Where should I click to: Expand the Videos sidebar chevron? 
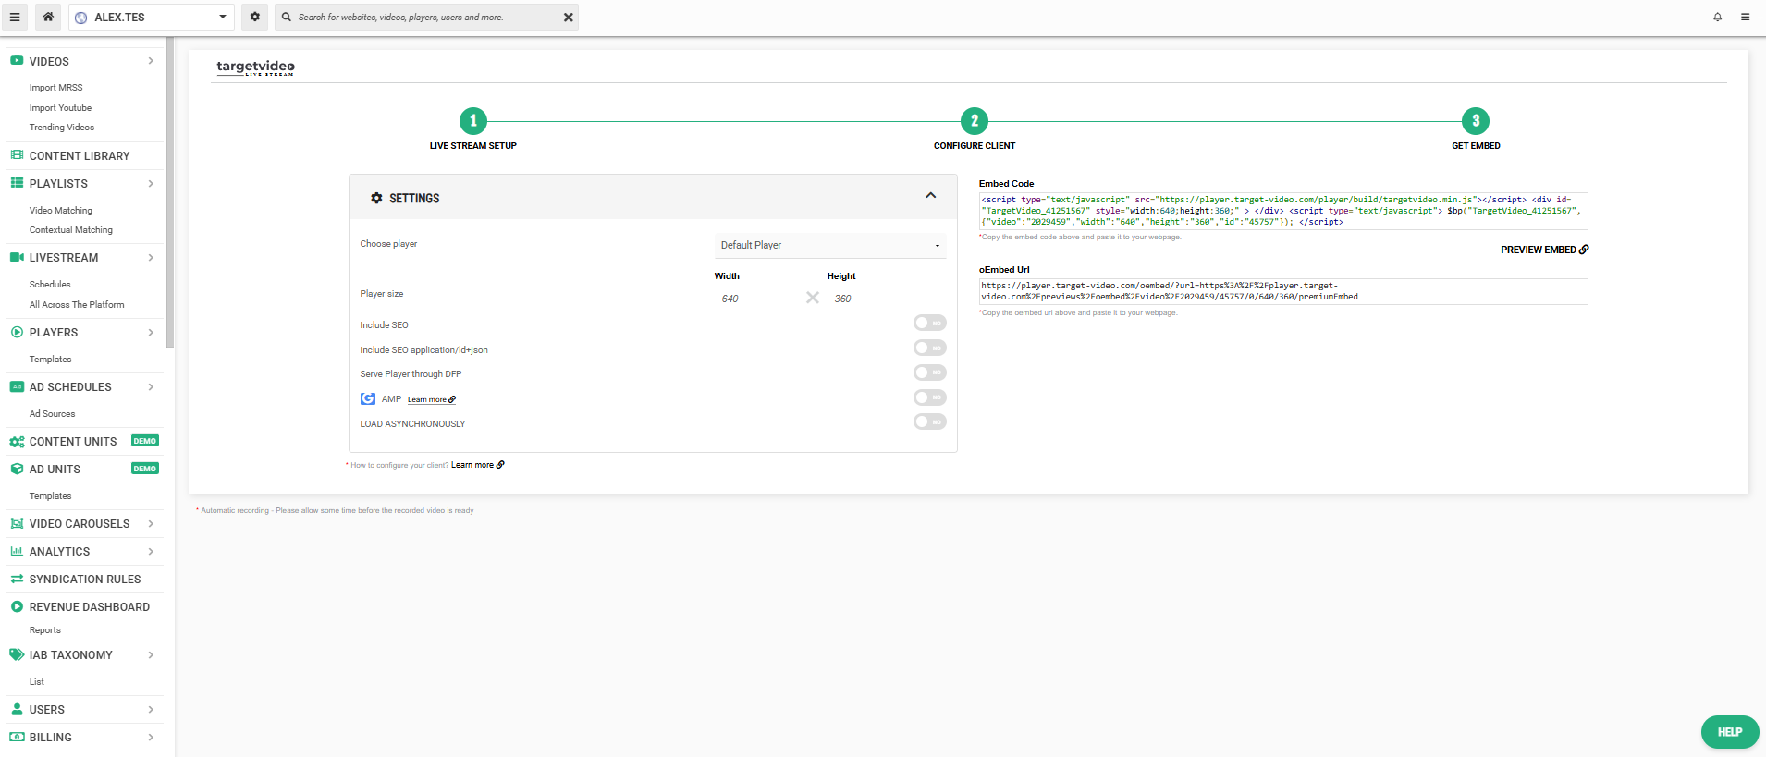(151, 61)
